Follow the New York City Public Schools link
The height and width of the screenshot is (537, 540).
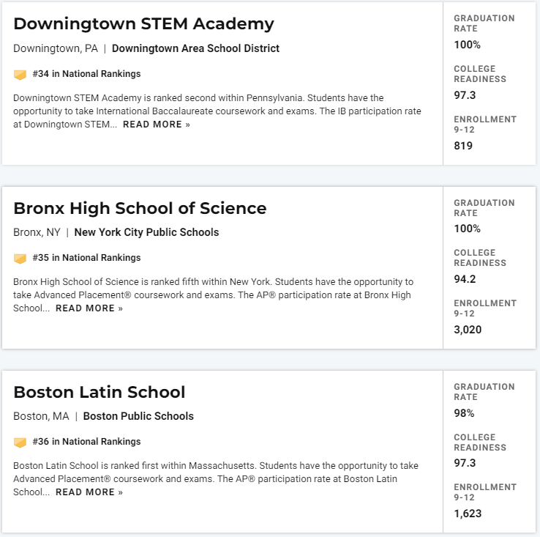point(146,232)
